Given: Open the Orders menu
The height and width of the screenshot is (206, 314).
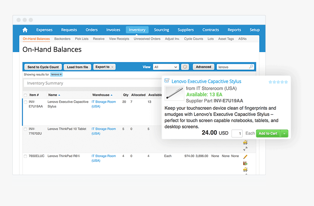Looking at the screenshot, I should click(92, 30).
